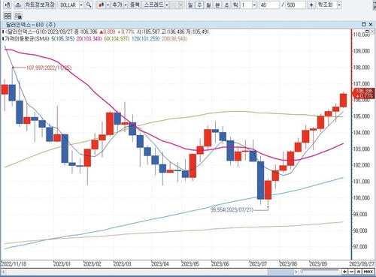Click the 107,997 high price marker label
376x277 pixels.
[49, 68]
